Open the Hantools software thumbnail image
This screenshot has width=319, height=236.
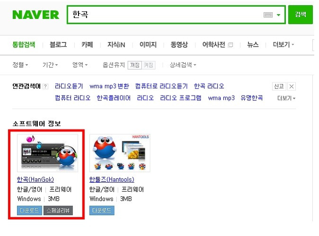120,153
